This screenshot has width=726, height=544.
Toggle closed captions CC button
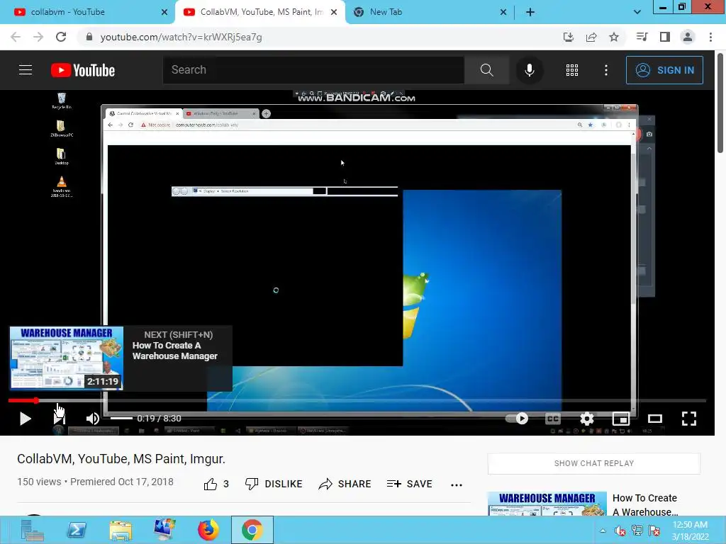(x=553, y=419)
